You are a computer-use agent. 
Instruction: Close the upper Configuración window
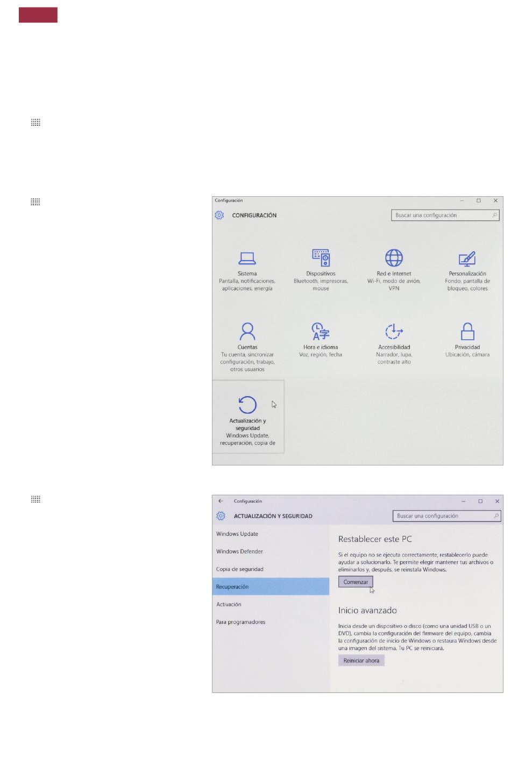pyautogui.click(x=495, y=200)
